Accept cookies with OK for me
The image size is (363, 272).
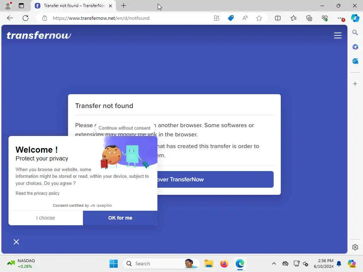pos(120,218)
